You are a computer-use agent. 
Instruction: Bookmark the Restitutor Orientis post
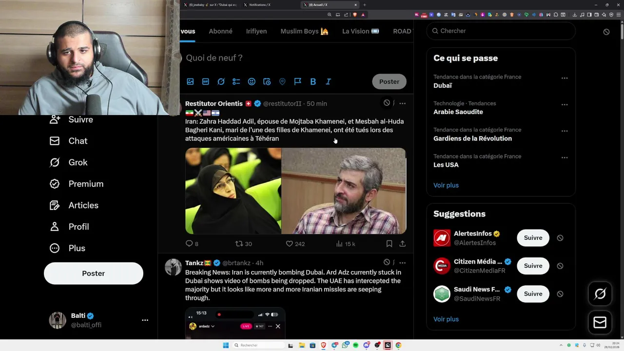389,244
